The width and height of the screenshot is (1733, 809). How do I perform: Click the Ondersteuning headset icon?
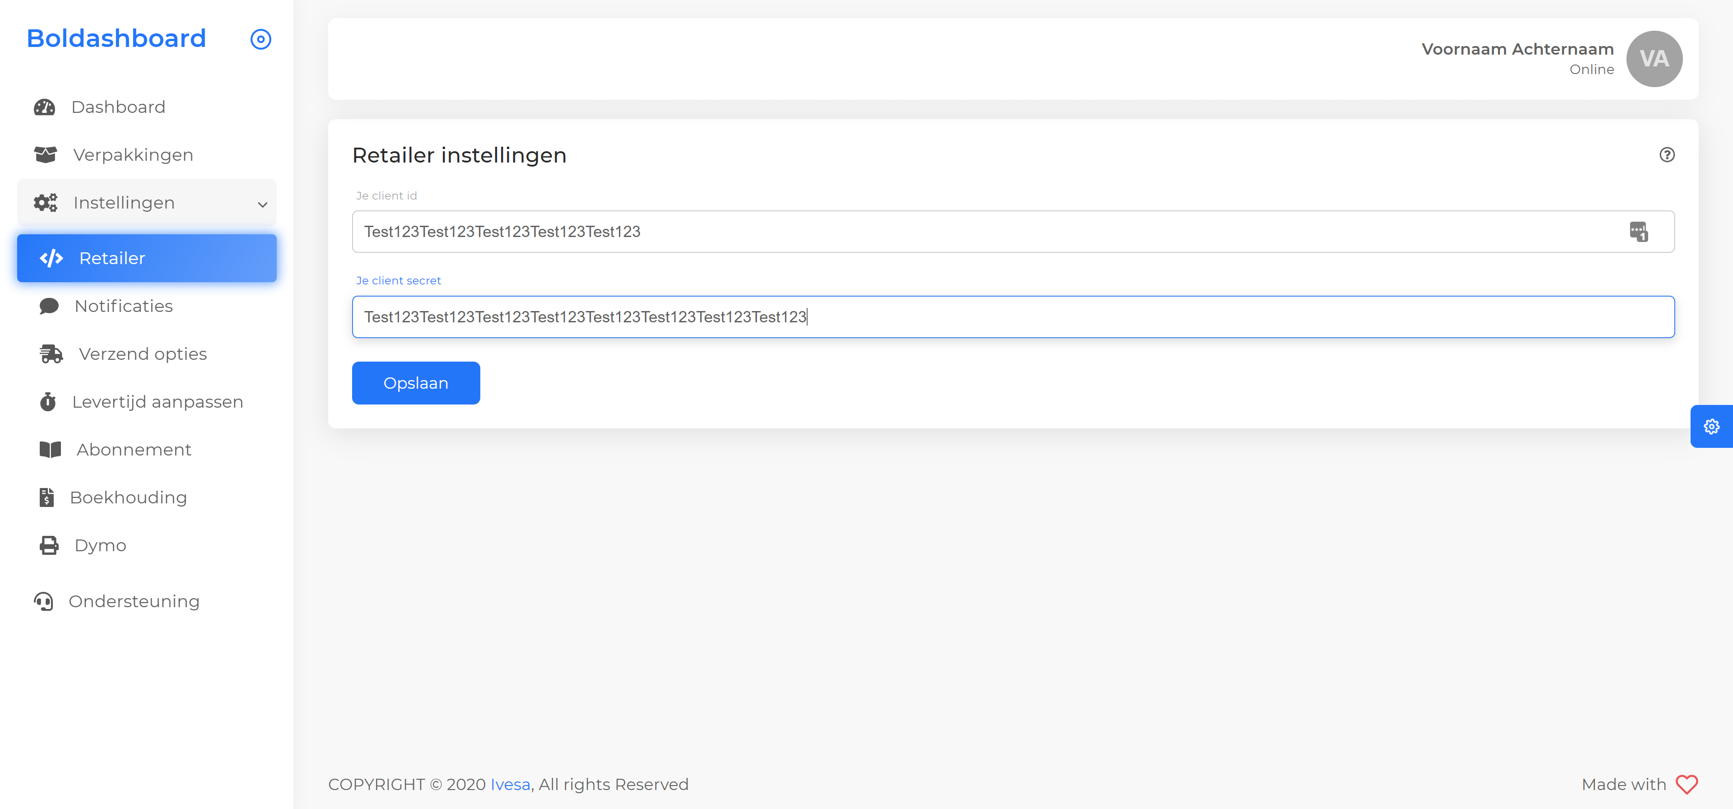click(44, 601)
